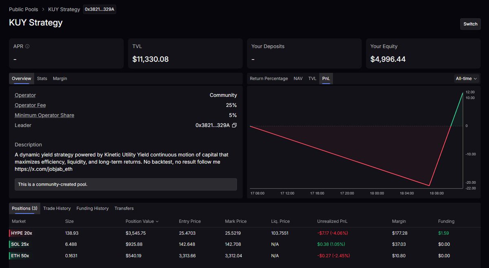Select the PnL chart view

coord(326,78)
